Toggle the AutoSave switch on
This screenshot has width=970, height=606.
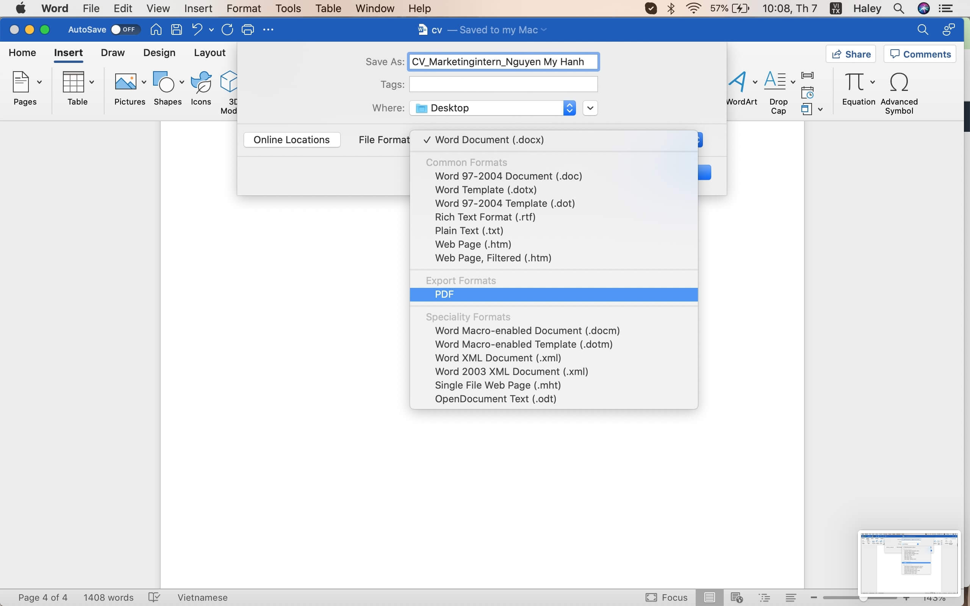tap(124, 29)
